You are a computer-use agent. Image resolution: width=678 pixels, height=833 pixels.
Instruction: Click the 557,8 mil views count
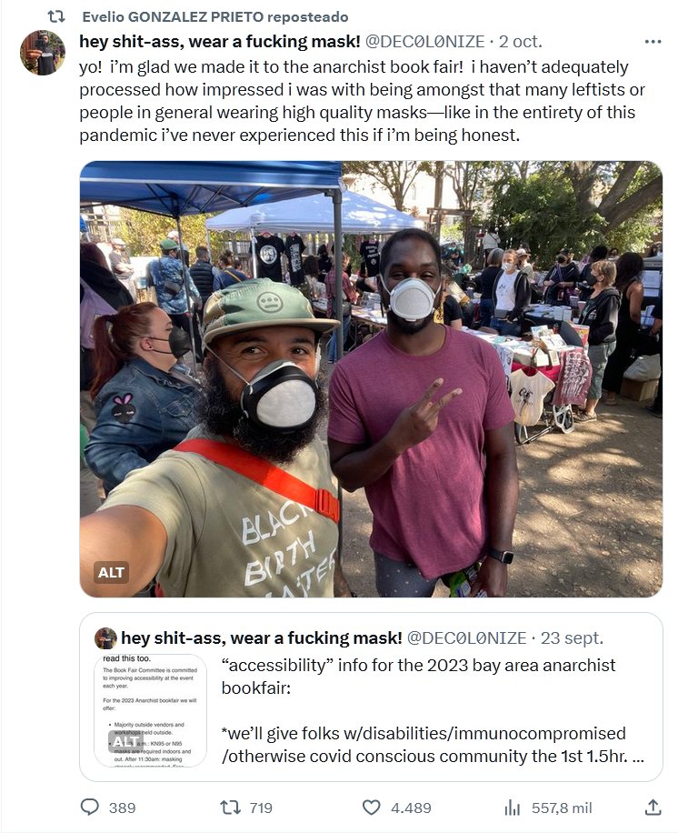pos(562,808)
